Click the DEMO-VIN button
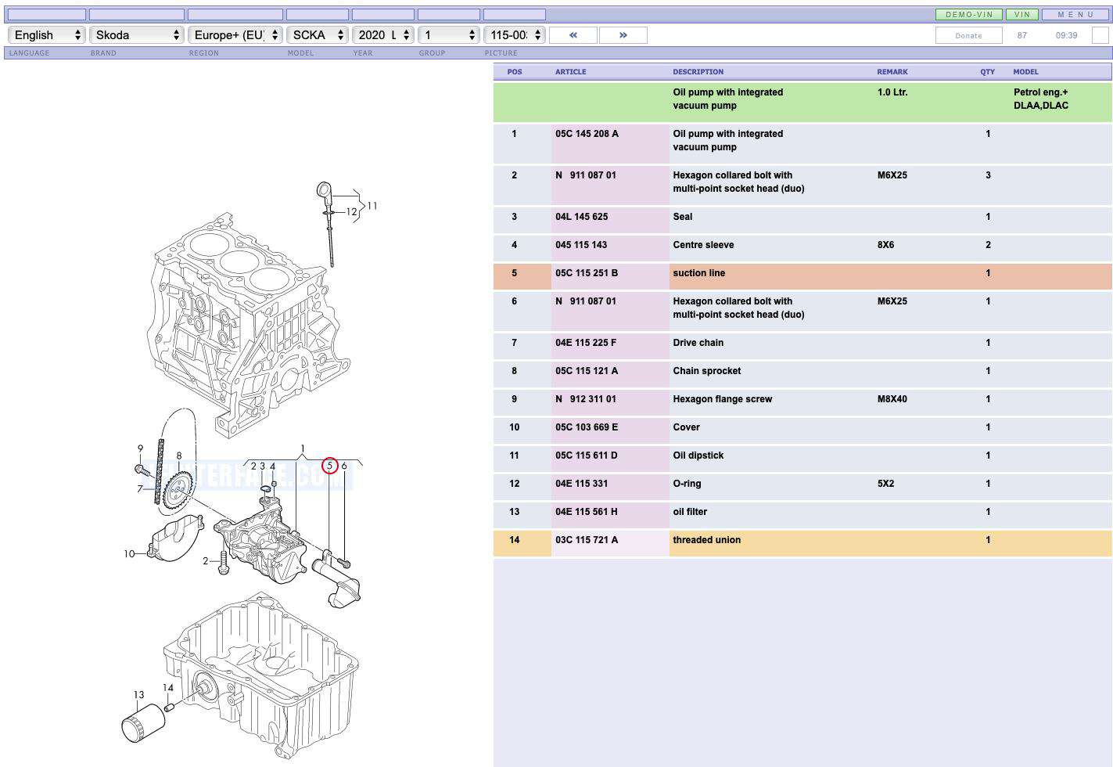 pos(968,14)
